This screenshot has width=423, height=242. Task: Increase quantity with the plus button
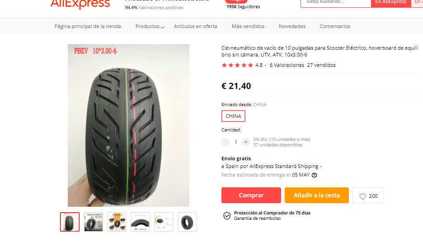tap(245, 142)
